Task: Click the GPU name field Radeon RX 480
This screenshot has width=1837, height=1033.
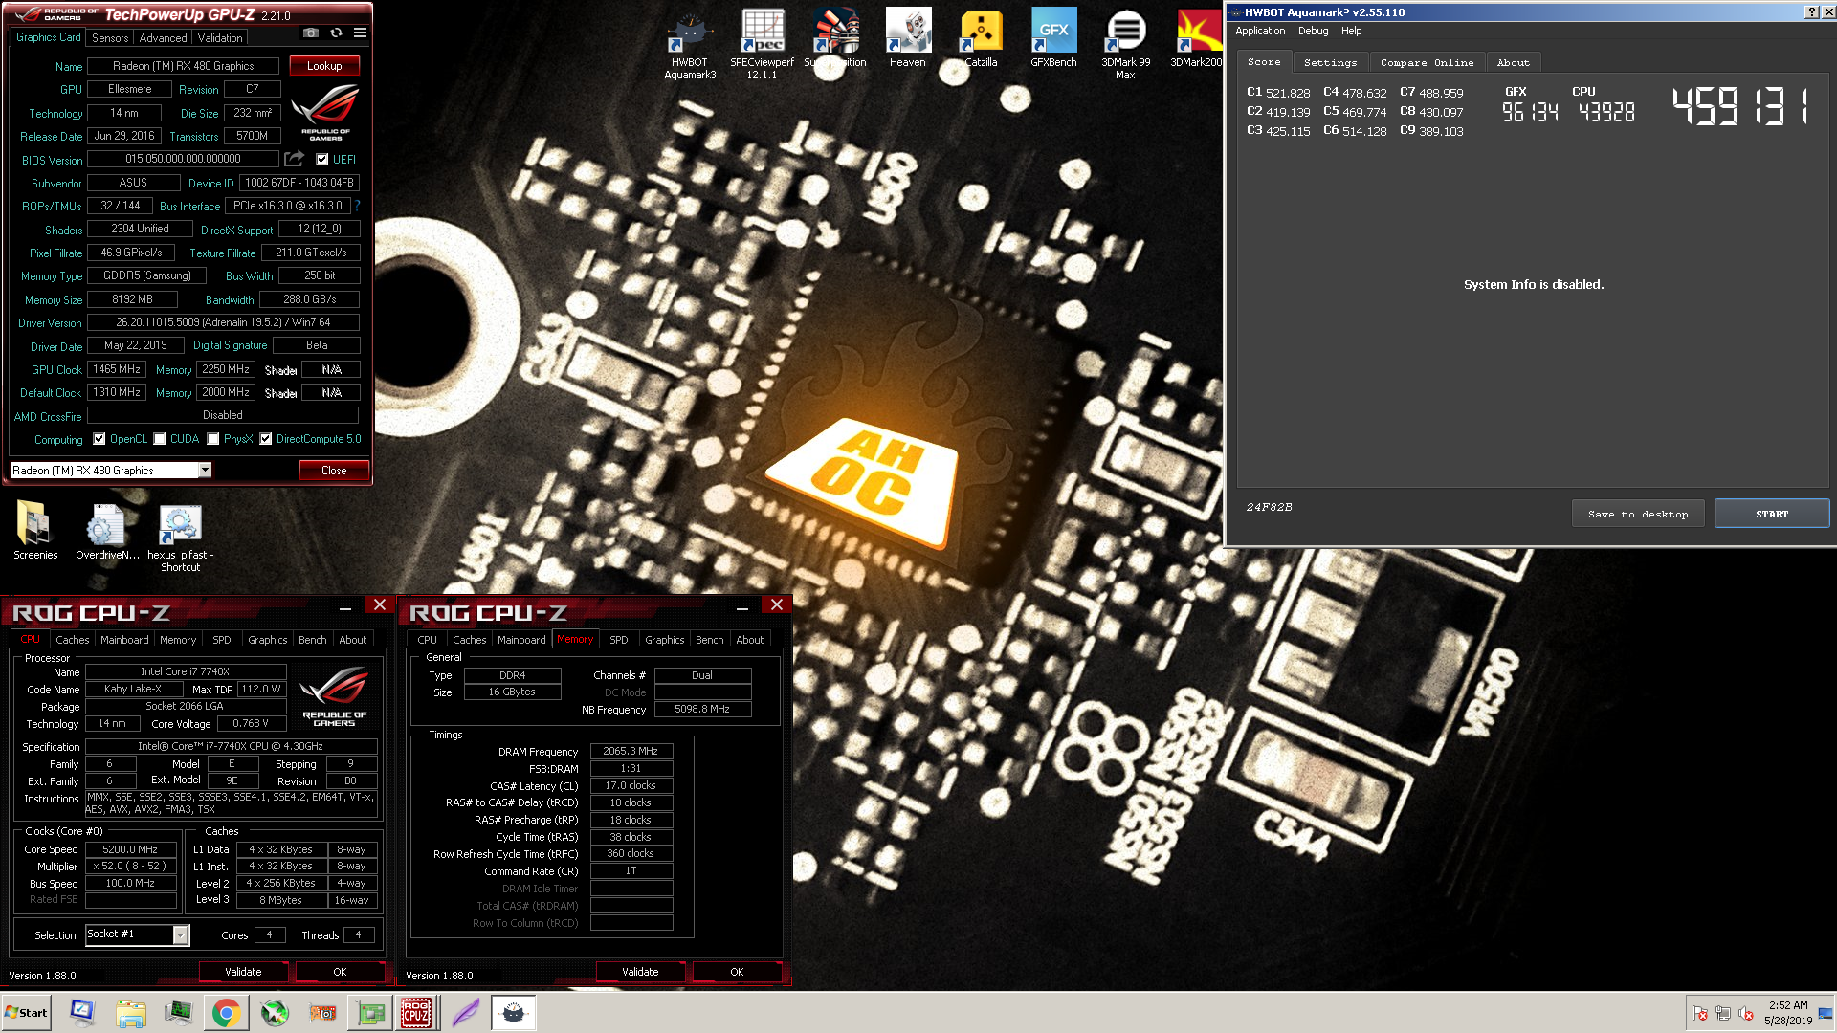Action: coord(183,66)
